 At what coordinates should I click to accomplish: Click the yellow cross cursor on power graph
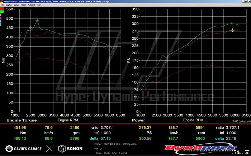click(232, 30)
